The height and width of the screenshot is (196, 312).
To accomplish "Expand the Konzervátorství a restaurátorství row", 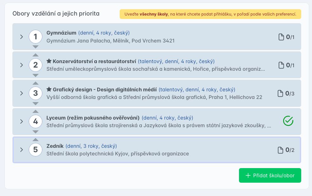I will click(22, 65).
